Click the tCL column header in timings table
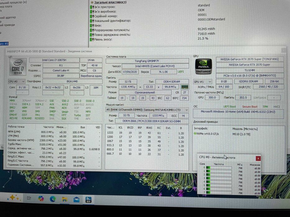The height and width of the screenshot is (217, 290). [120, 127]
